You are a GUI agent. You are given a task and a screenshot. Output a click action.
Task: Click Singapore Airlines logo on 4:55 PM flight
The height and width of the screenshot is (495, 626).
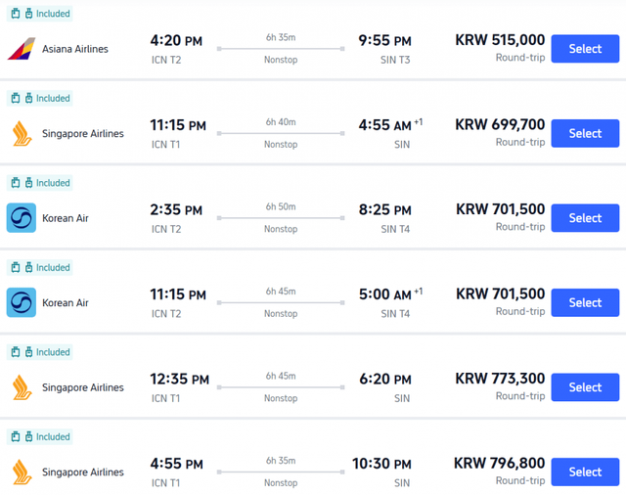[x=22, y=472]
